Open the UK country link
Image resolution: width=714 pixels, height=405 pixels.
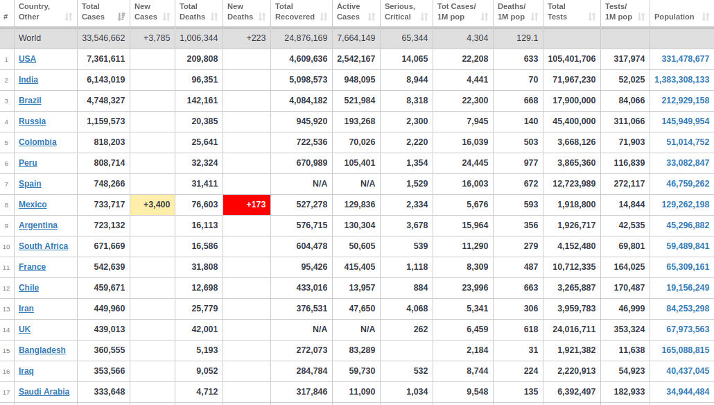tap(24, 329)
